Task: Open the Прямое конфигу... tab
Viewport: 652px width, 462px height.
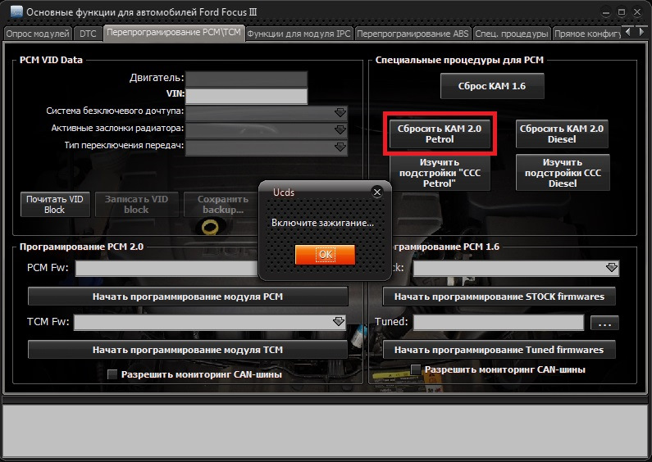Action: (587, 34)
